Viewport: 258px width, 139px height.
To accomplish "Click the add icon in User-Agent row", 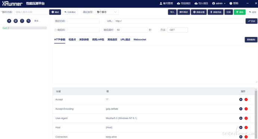I will point(241,118).
